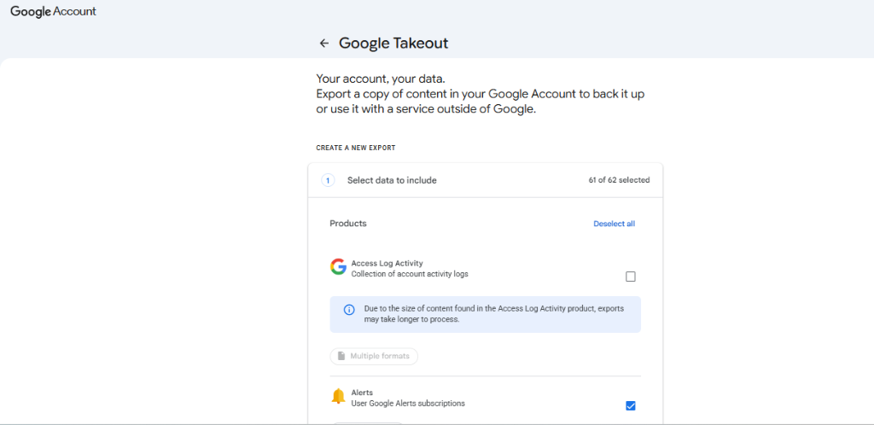This screenshot has width=874, height=425.
Task: Click the Deselect all link
Action: [614, 224]
